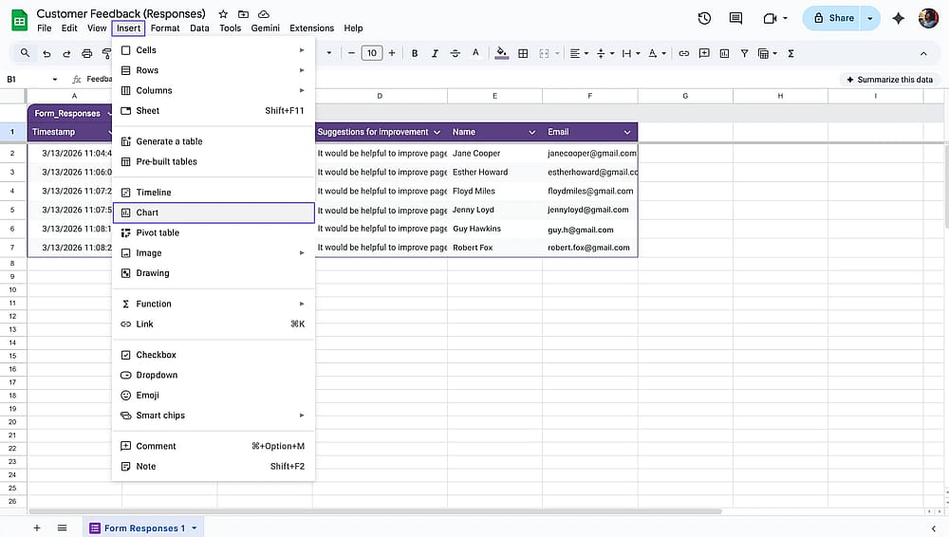This screenshot has width=949, height=537.
Task: Click the Redo arrow icon
Action: point(66,53)
